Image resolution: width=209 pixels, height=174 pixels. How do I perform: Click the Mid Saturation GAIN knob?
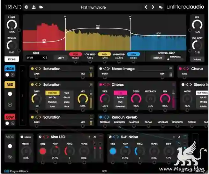(x=36, y=99)
